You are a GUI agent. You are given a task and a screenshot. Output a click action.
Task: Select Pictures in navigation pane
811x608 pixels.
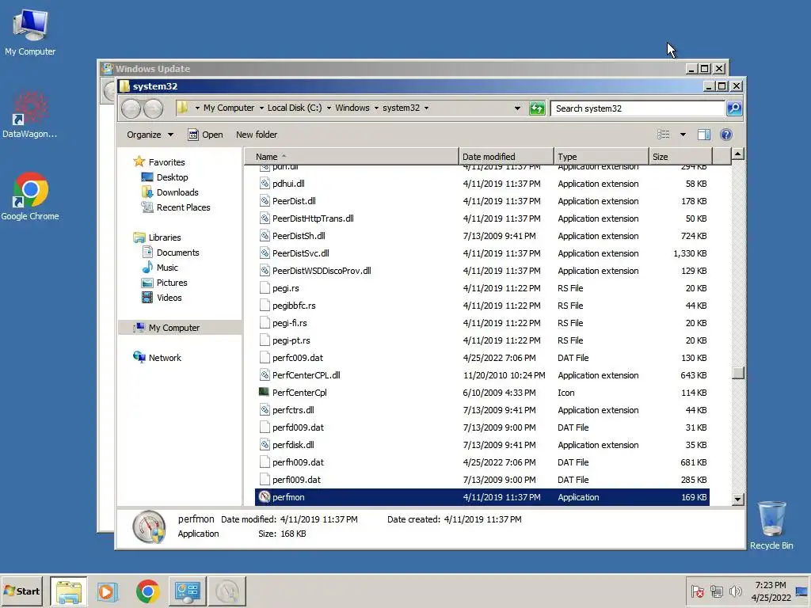(165, 283)
